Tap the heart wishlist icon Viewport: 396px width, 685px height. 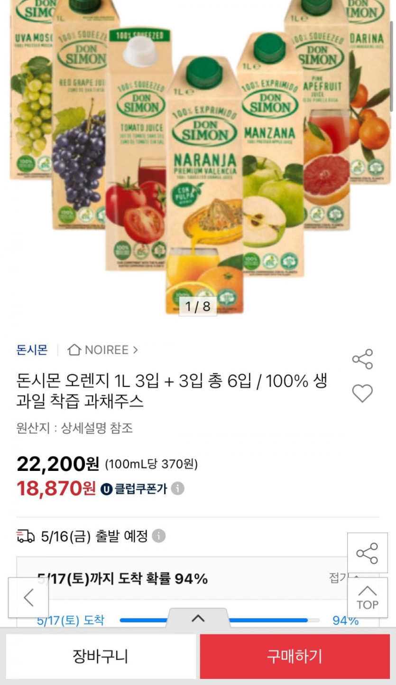[x=362, y=394]
